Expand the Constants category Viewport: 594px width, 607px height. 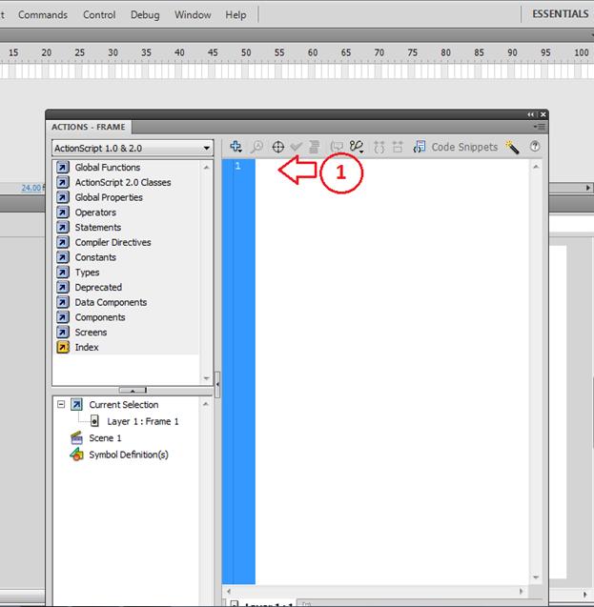[87, 257]
